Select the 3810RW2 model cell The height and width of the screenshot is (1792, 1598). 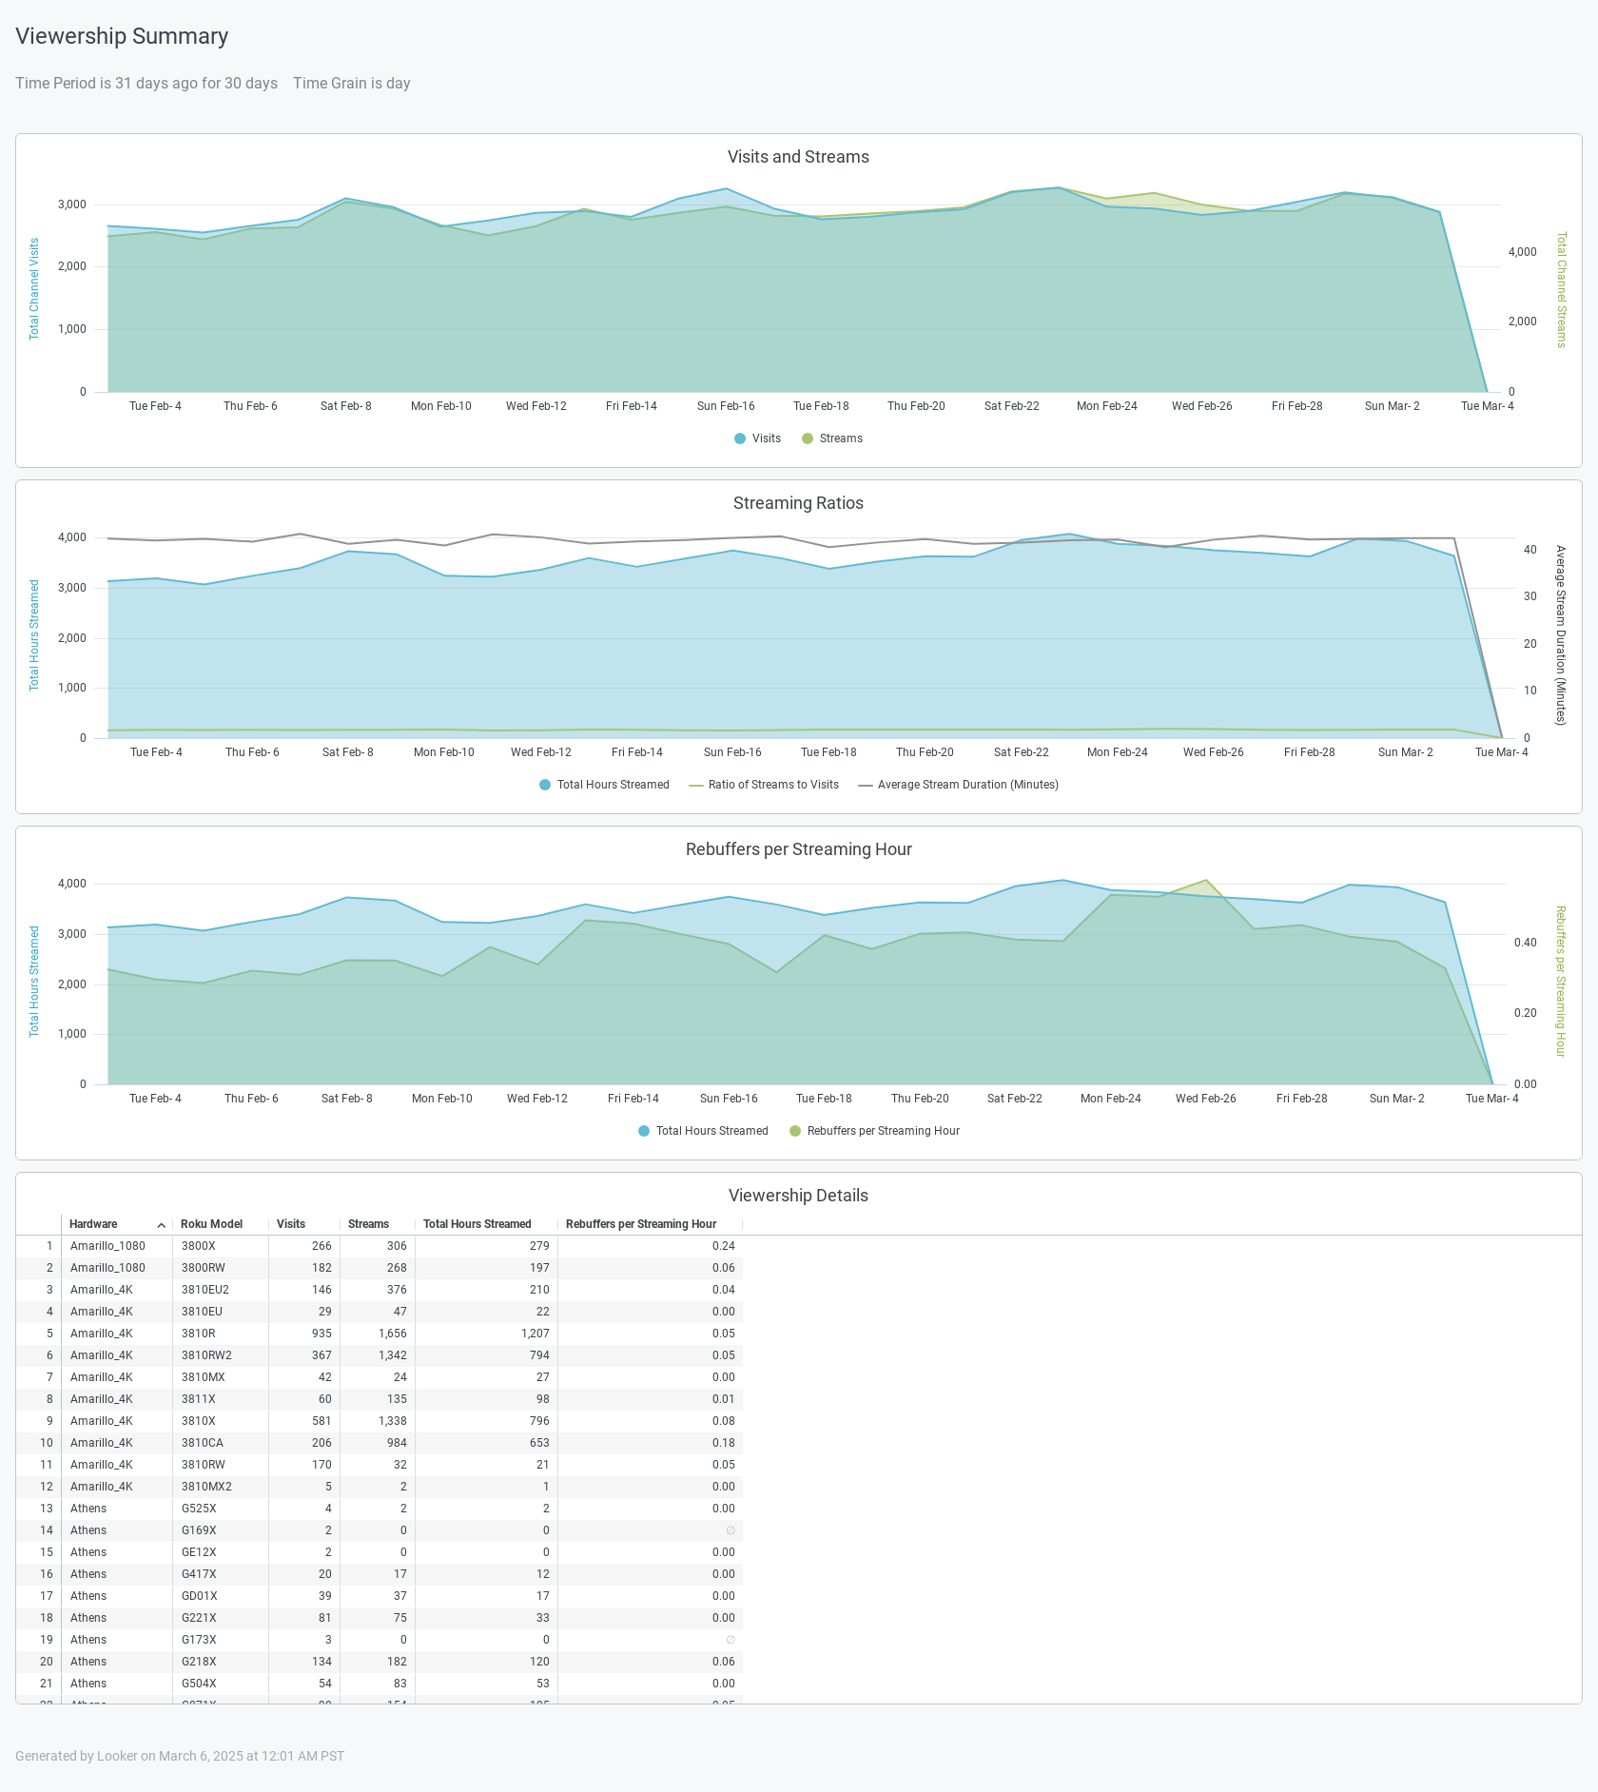221,1355
